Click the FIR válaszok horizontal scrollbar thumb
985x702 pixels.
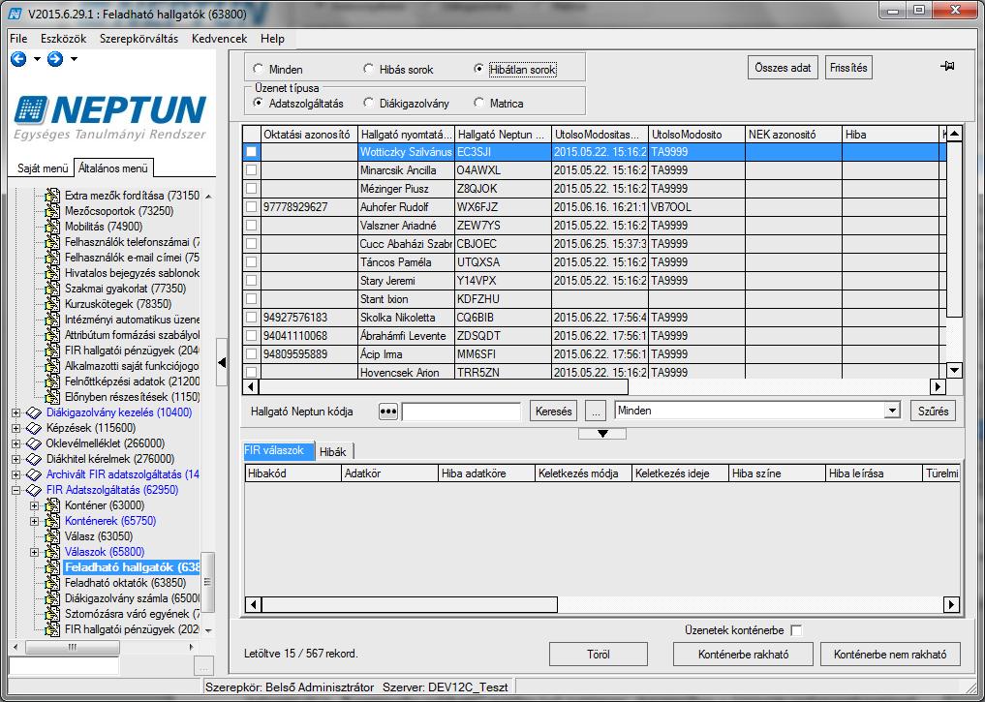pyautogui.click(x=409, y=604)
